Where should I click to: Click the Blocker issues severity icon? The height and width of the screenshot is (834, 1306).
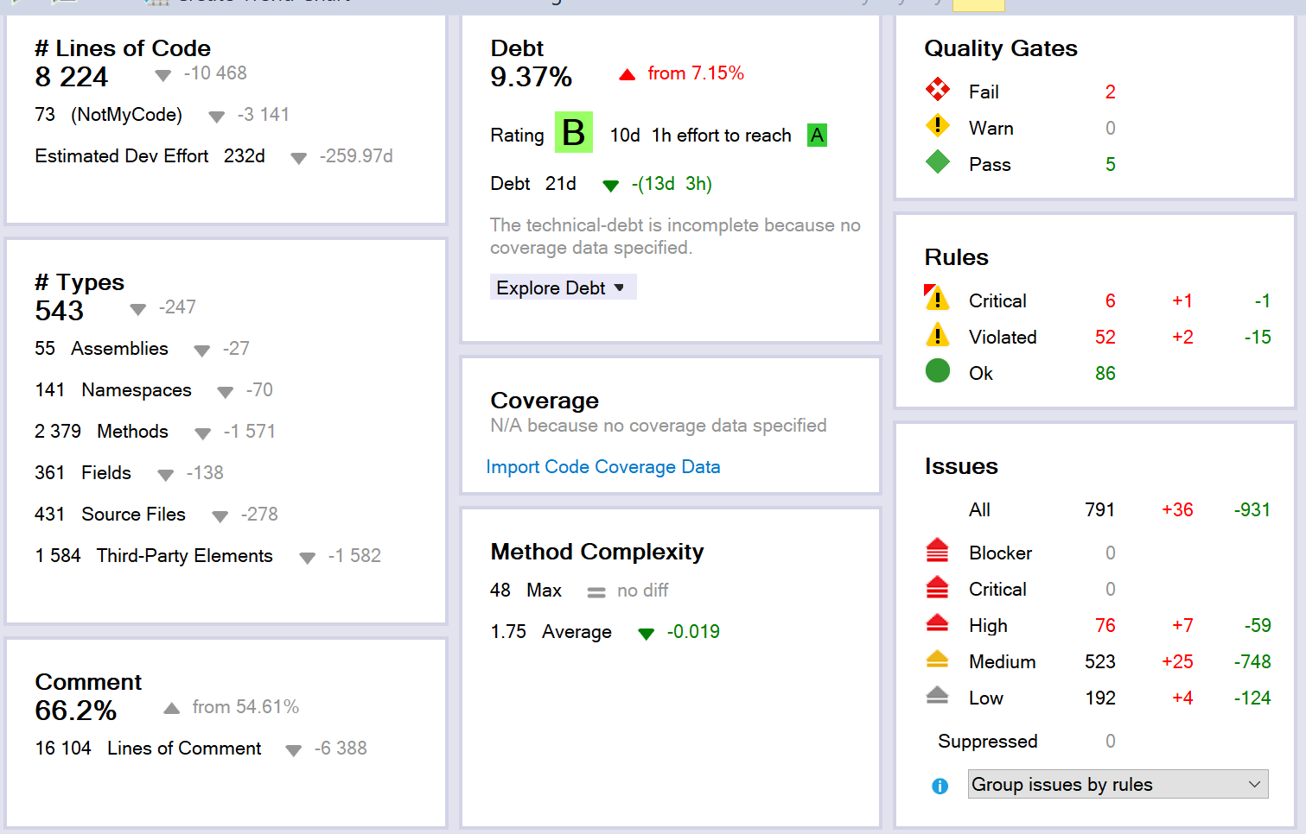point(938,550)
